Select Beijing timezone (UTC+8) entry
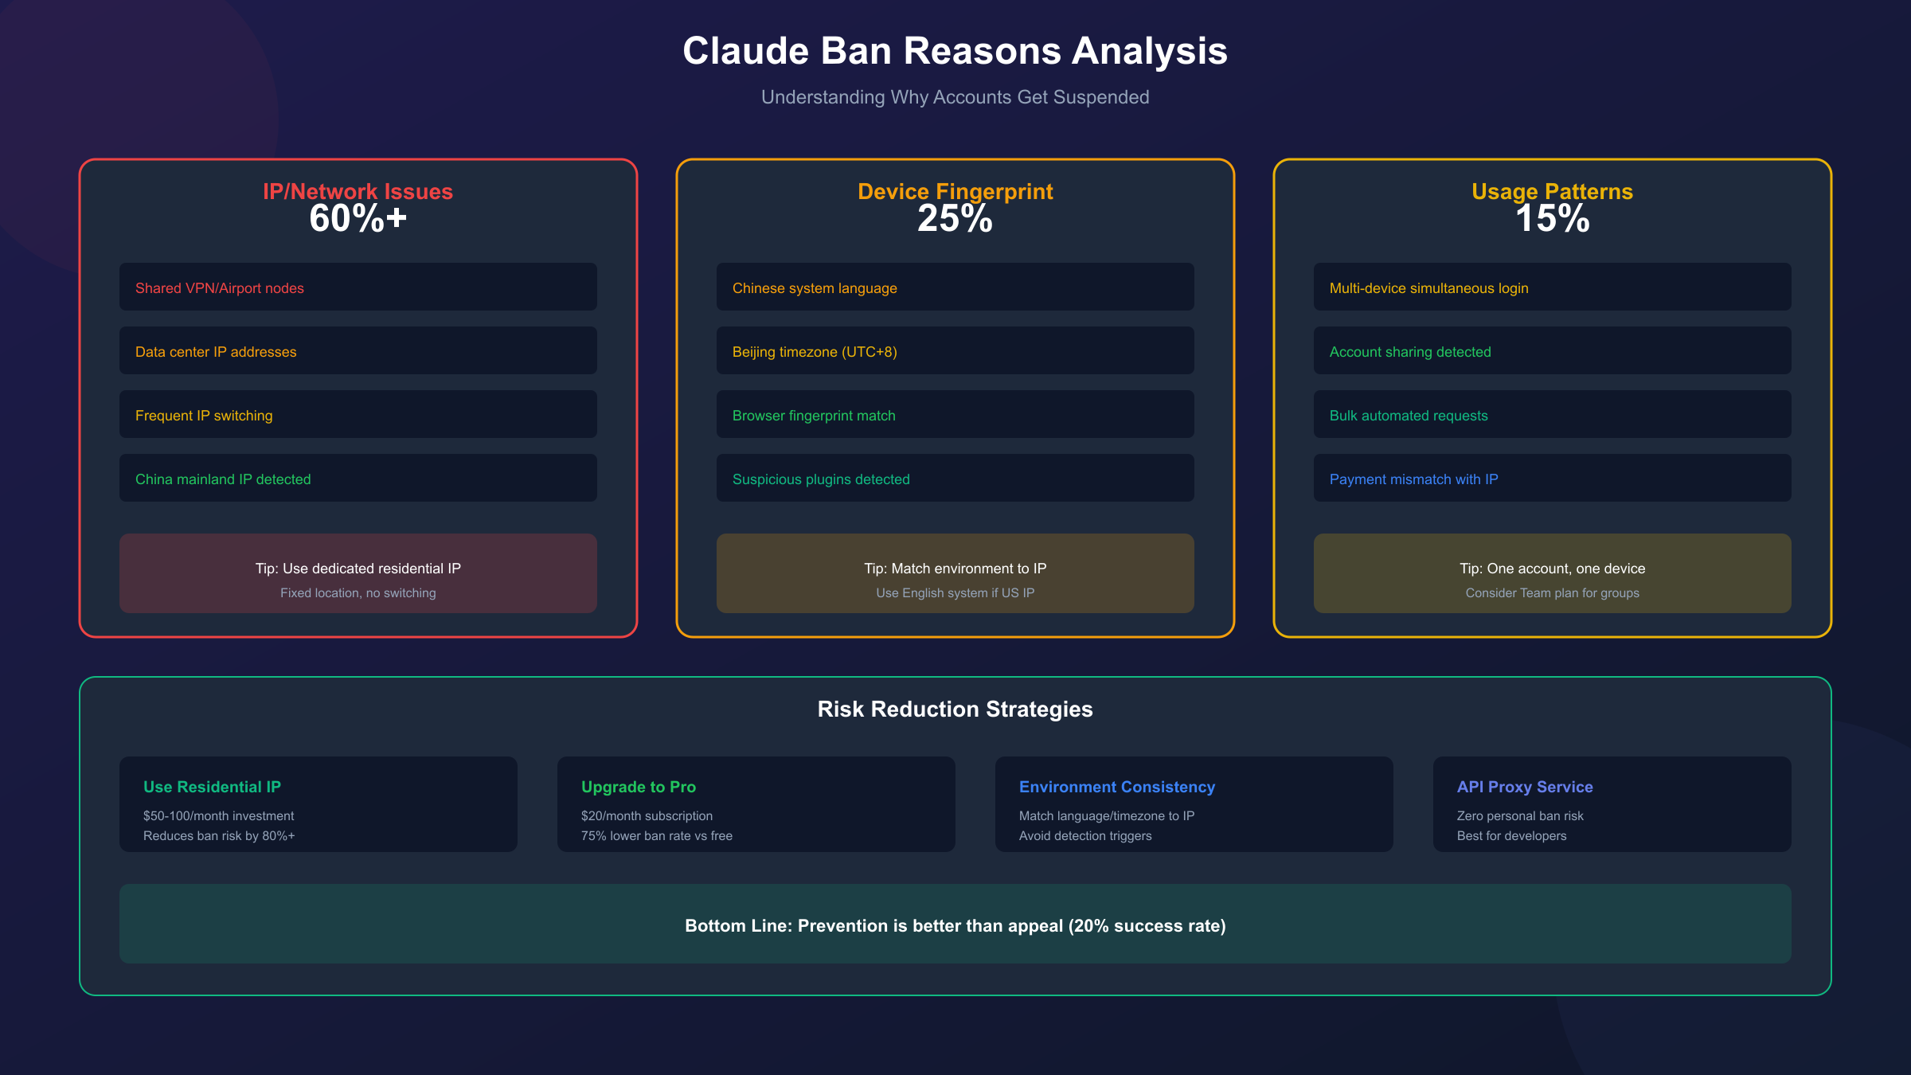 pos(955,351)
